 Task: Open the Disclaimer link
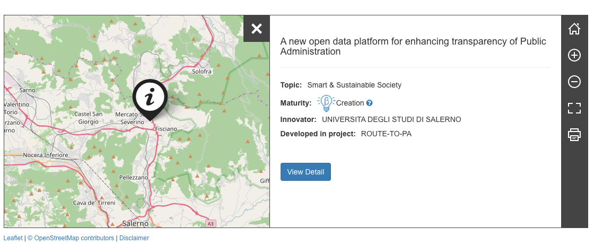[134, 238]
